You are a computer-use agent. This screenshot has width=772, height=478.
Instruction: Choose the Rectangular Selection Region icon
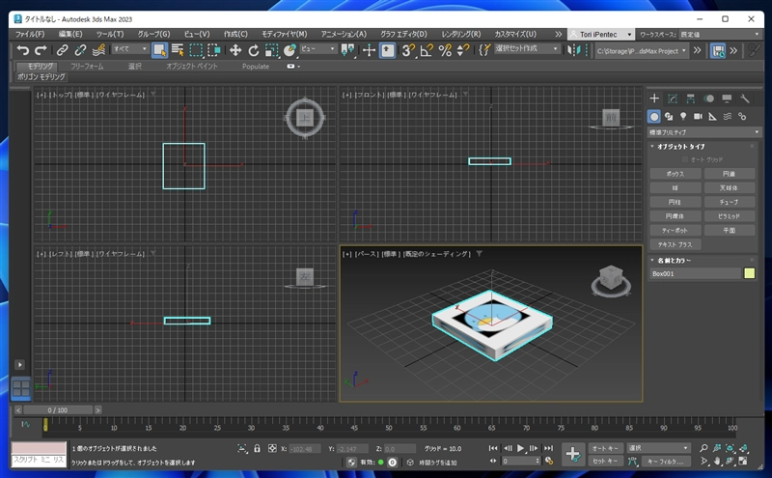[196, 50]
